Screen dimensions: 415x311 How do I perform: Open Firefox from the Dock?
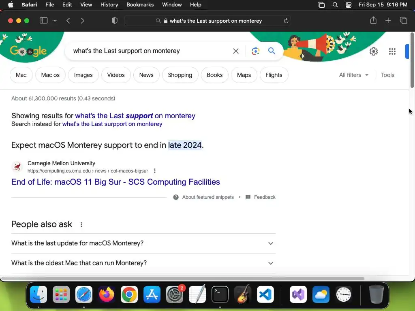coord(107,294)
